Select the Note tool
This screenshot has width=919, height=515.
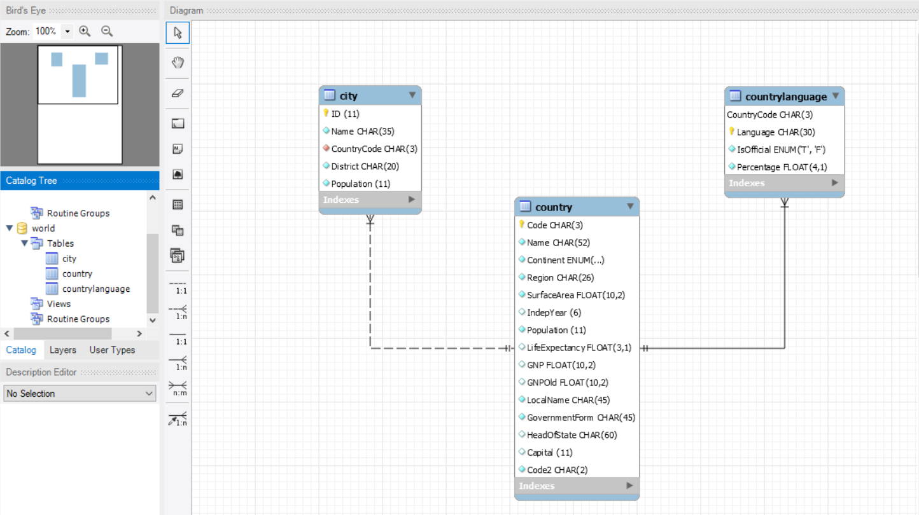click(177, 148)
